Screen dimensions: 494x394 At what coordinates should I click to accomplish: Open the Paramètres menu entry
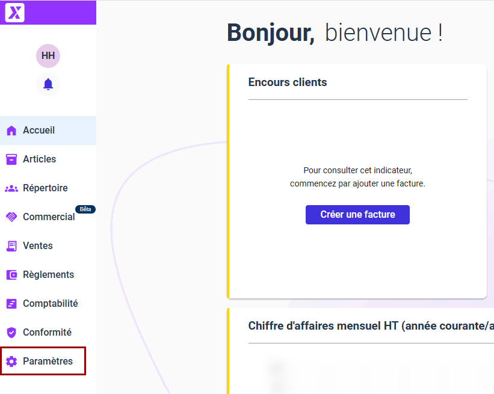pos(48,362)
